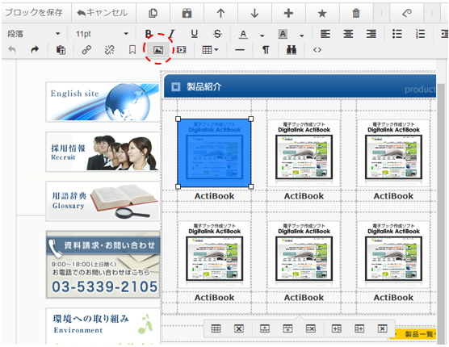449x347 pixels.
Task: Apply the background highlight color button
Action: [283, 35]
